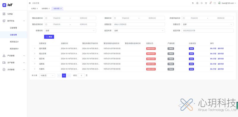
Task: Select the 设备告警 tab
Action: [x=57, y=9]
